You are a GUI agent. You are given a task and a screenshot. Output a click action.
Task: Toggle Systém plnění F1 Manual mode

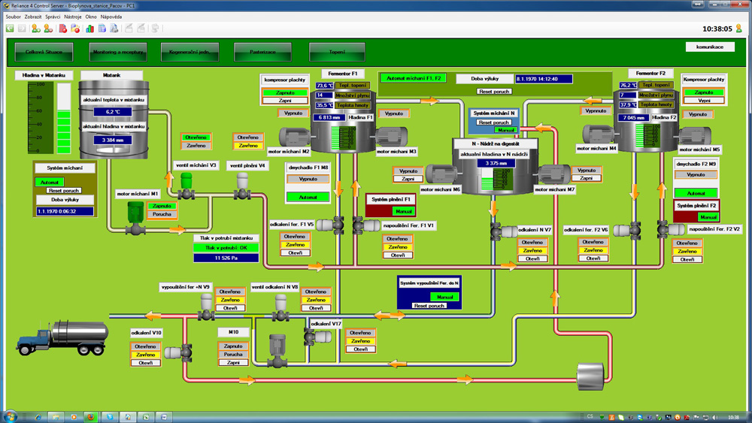404,211
